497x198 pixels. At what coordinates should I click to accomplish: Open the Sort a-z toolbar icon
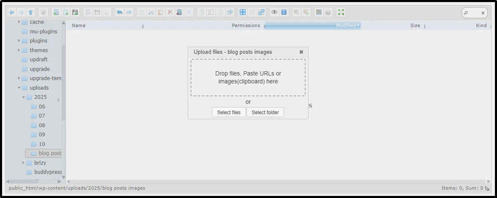point(328,13)
